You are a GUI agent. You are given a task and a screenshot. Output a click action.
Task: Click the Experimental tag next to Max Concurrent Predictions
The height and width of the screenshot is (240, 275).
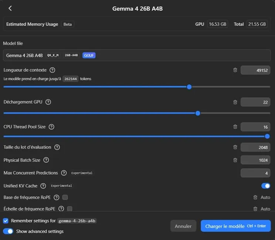[82, 173]
